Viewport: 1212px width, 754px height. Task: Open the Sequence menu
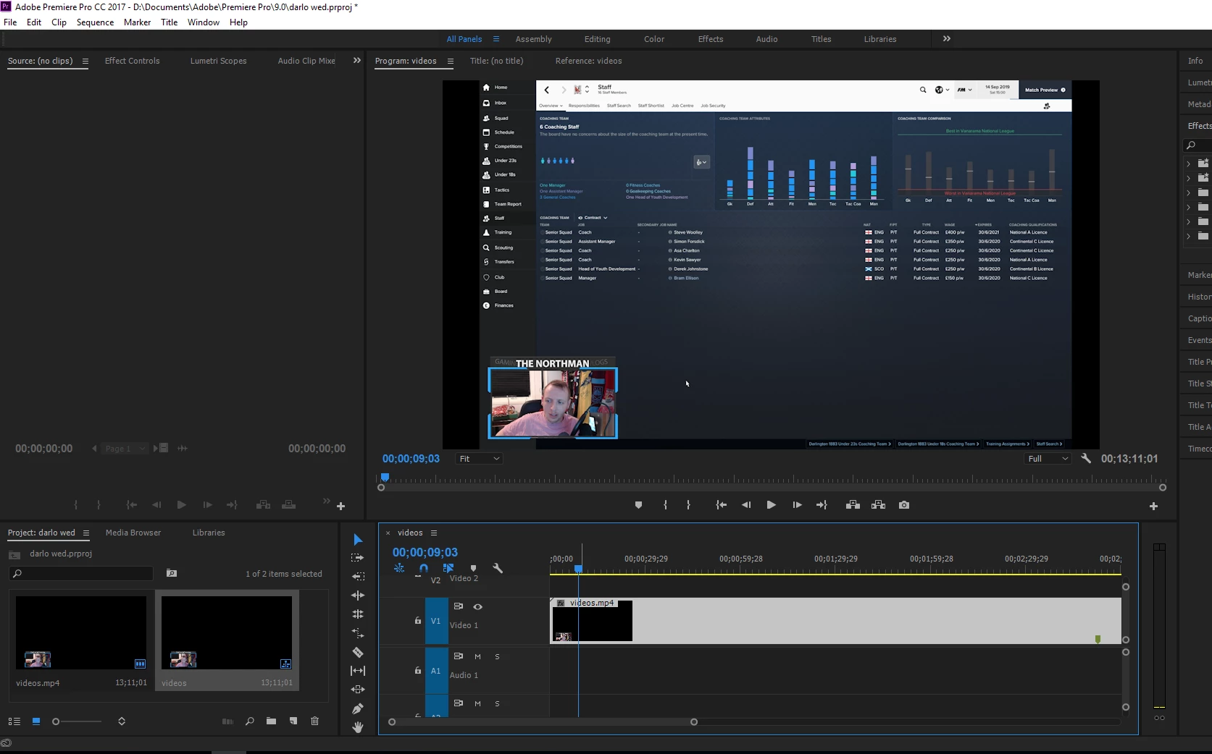tap(96, 22)
